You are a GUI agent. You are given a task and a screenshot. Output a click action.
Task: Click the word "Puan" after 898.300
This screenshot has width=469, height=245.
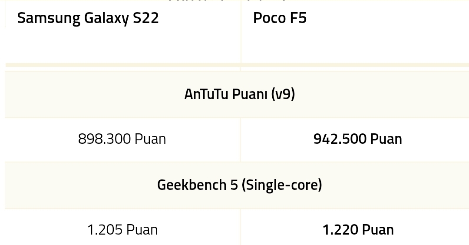(x=150, y=139)
